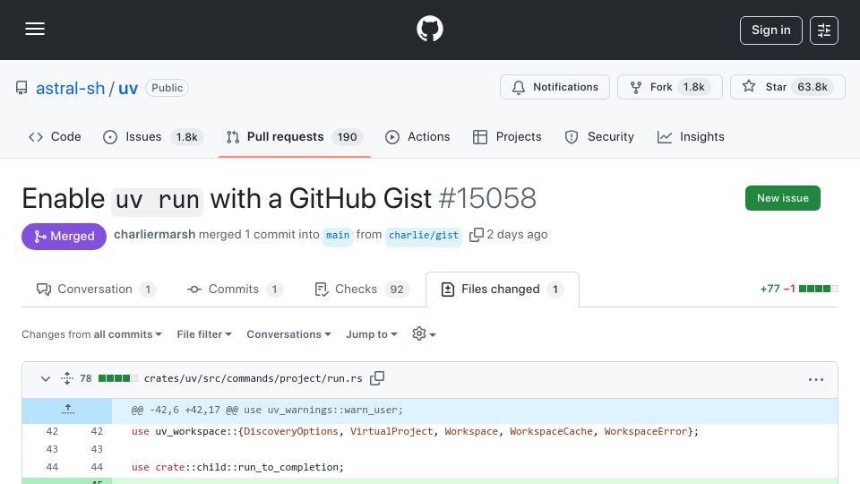Go to the GitHub homepage logo
860x484 pixels.
pos(429,29)
